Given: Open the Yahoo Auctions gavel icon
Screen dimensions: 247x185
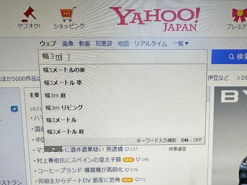Looking at the screenshot, I should click(x=29, y=14).
